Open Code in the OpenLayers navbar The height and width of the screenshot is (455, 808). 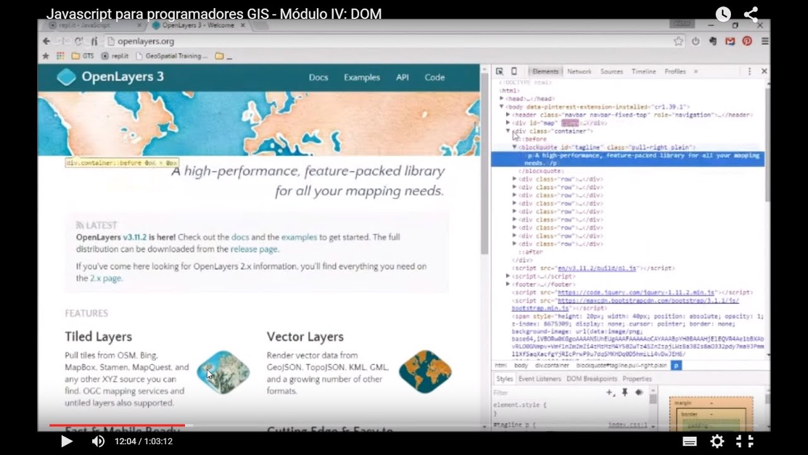coord(434,77)
